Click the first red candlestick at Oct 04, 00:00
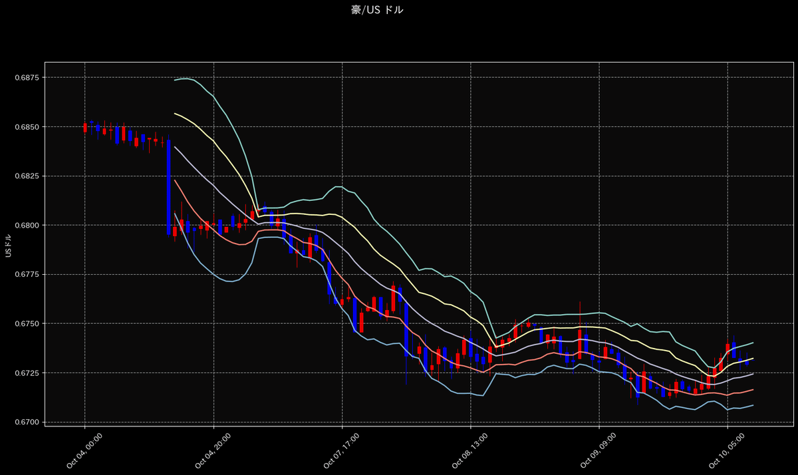798x475 pixels. pos(85,127)
